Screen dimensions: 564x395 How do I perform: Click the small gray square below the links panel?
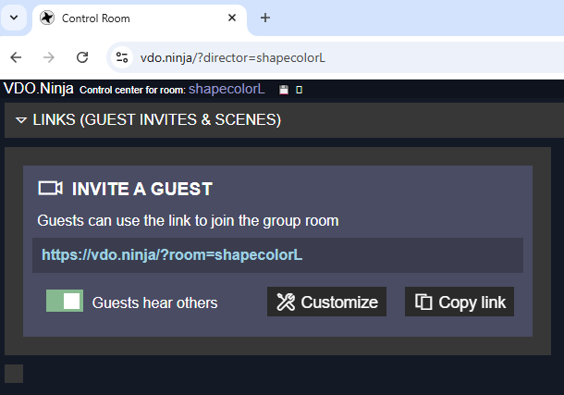tap(14, 374)
